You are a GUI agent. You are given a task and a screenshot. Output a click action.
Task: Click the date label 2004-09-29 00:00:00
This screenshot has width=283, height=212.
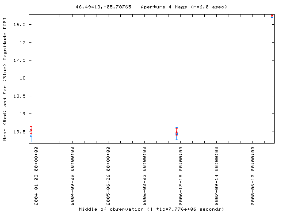pyautogui.click(x=72, y=176)
